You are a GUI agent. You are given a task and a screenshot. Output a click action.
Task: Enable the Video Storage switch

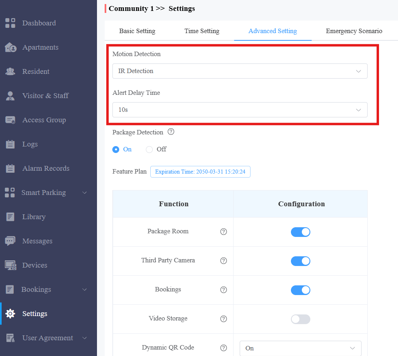point(301,319)
